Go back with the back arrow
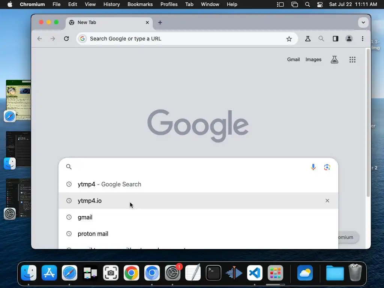The width and height of the screenshot is (384, 288). 39,39
